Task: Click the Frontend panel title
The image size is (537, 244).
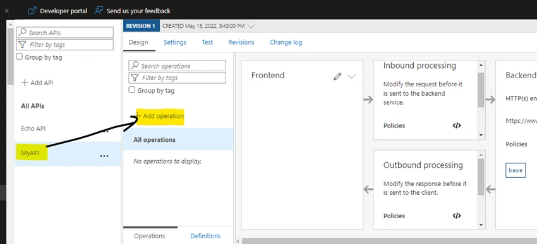Action: tap(268, 75)
